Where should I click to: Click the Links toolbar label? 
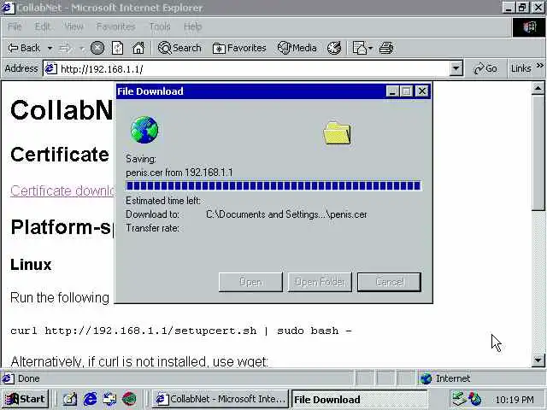tap(521, 68)
